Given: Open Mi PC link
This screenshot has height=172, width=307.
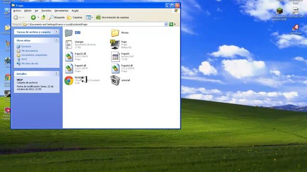Looking at the screenshot, I should coord(24,59).
